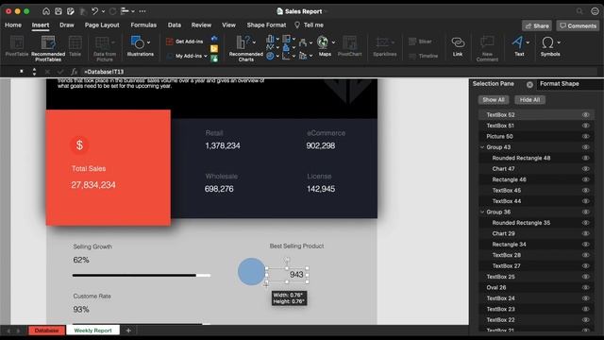The height and width of the screenshot is (340, 604).
Task: Open My Add-ins dropdown arrow
Action: (206, 56)
